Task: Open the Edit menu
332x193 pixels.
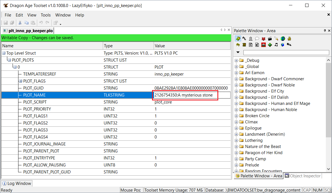Action: pyautogui.click(x=19, y=15)
